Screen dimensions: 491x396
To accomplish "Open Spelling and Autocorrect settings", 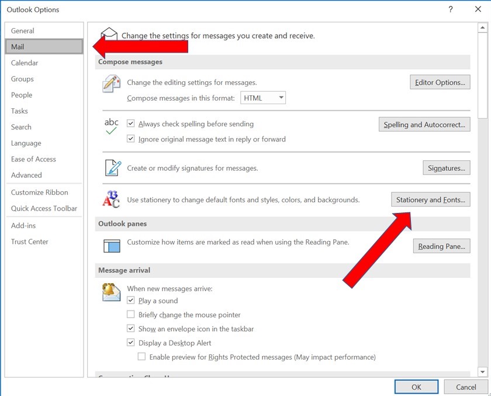I will [x=424, y=125].
